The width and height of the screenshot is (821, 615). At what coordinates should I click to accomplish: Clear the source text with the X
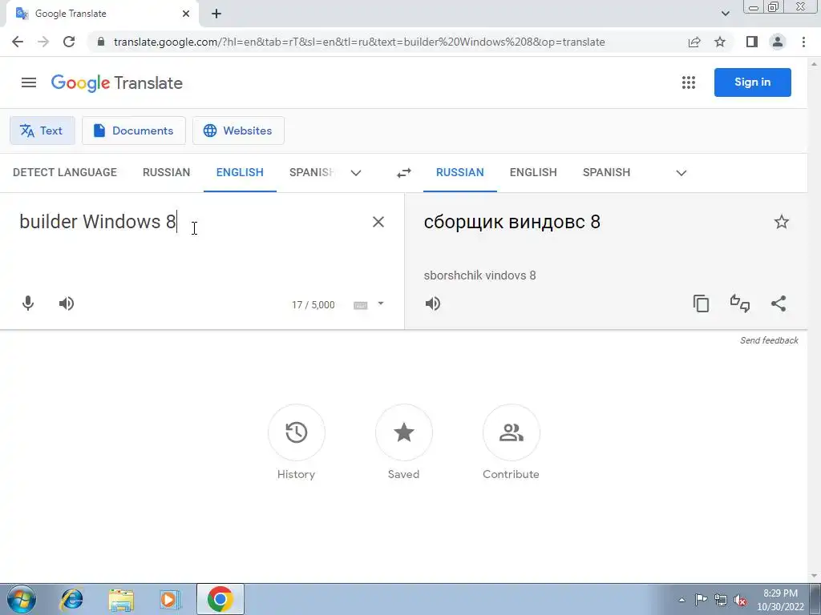[x=378, y=222]
